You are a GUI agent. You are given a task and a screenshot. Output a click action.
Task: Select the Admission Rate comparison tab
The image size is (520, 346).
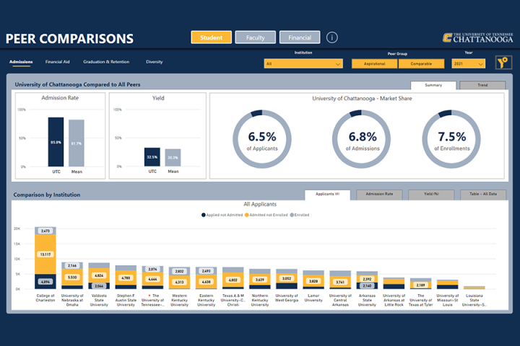pyautogui.click(x=379, y=195)
